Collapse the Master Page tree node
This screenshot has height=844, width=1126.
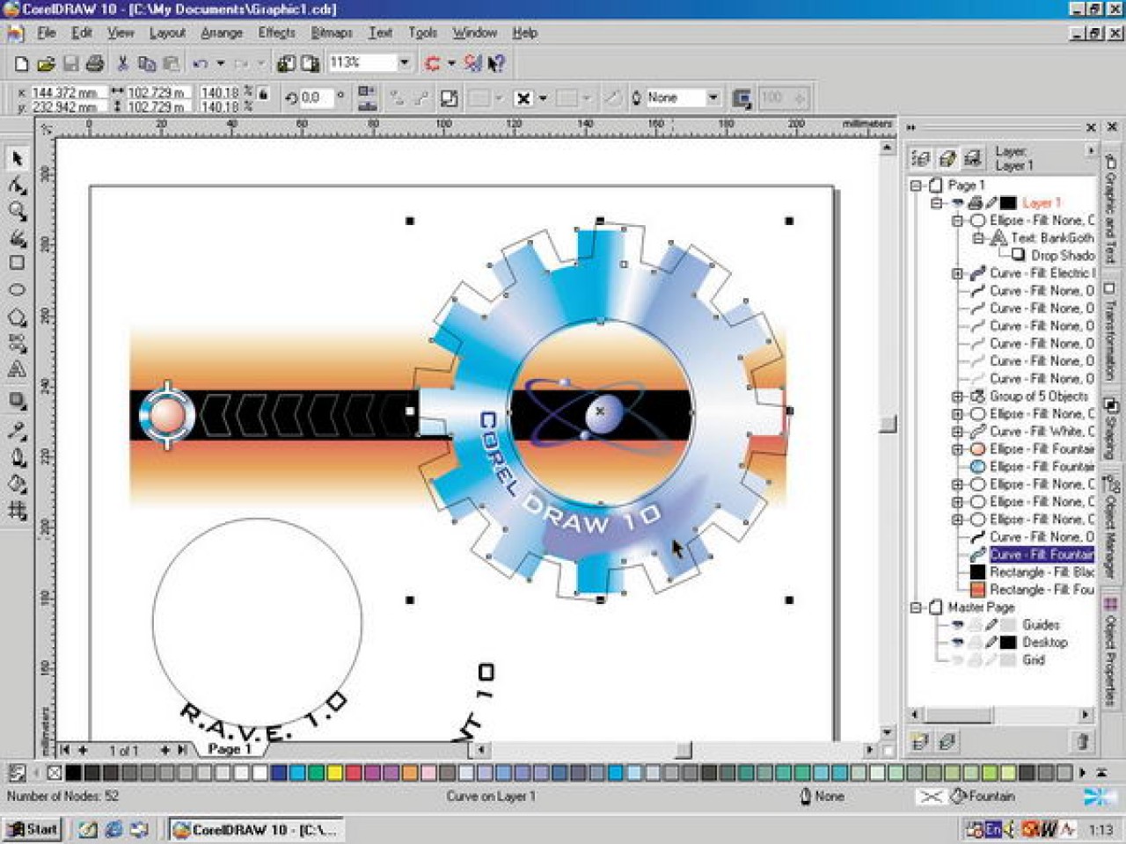tap(916, 608)
